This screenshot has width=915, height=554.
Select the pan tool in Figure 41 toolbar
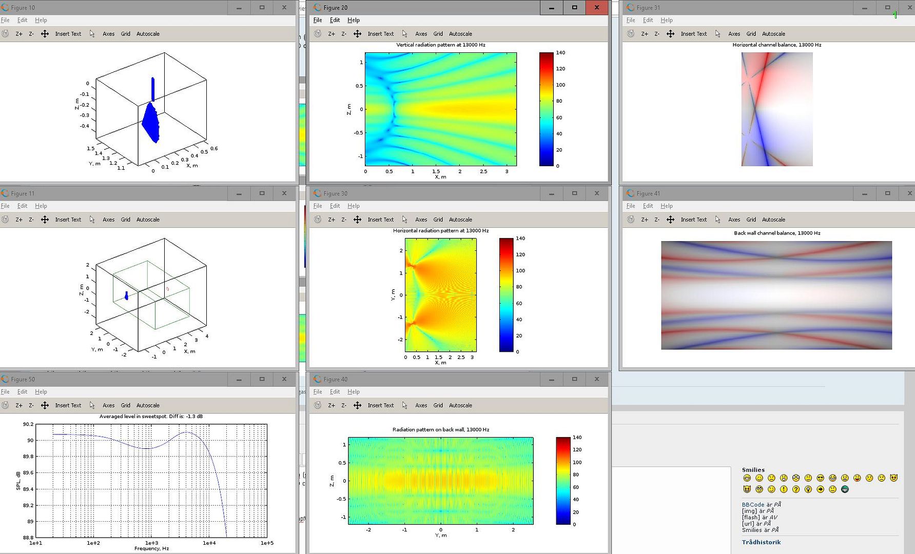(670, 220)
